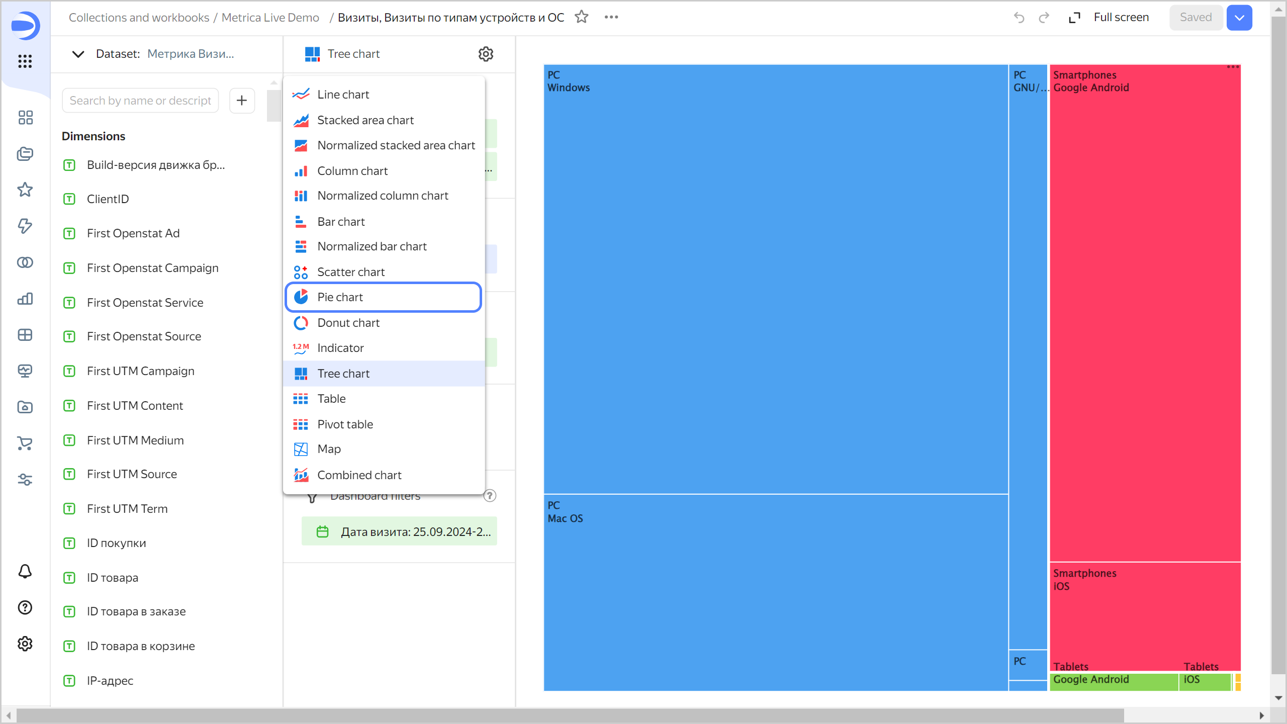Open the chart settings gear icon
This screenshot has height=724, width=1287.
pos(486,54)
